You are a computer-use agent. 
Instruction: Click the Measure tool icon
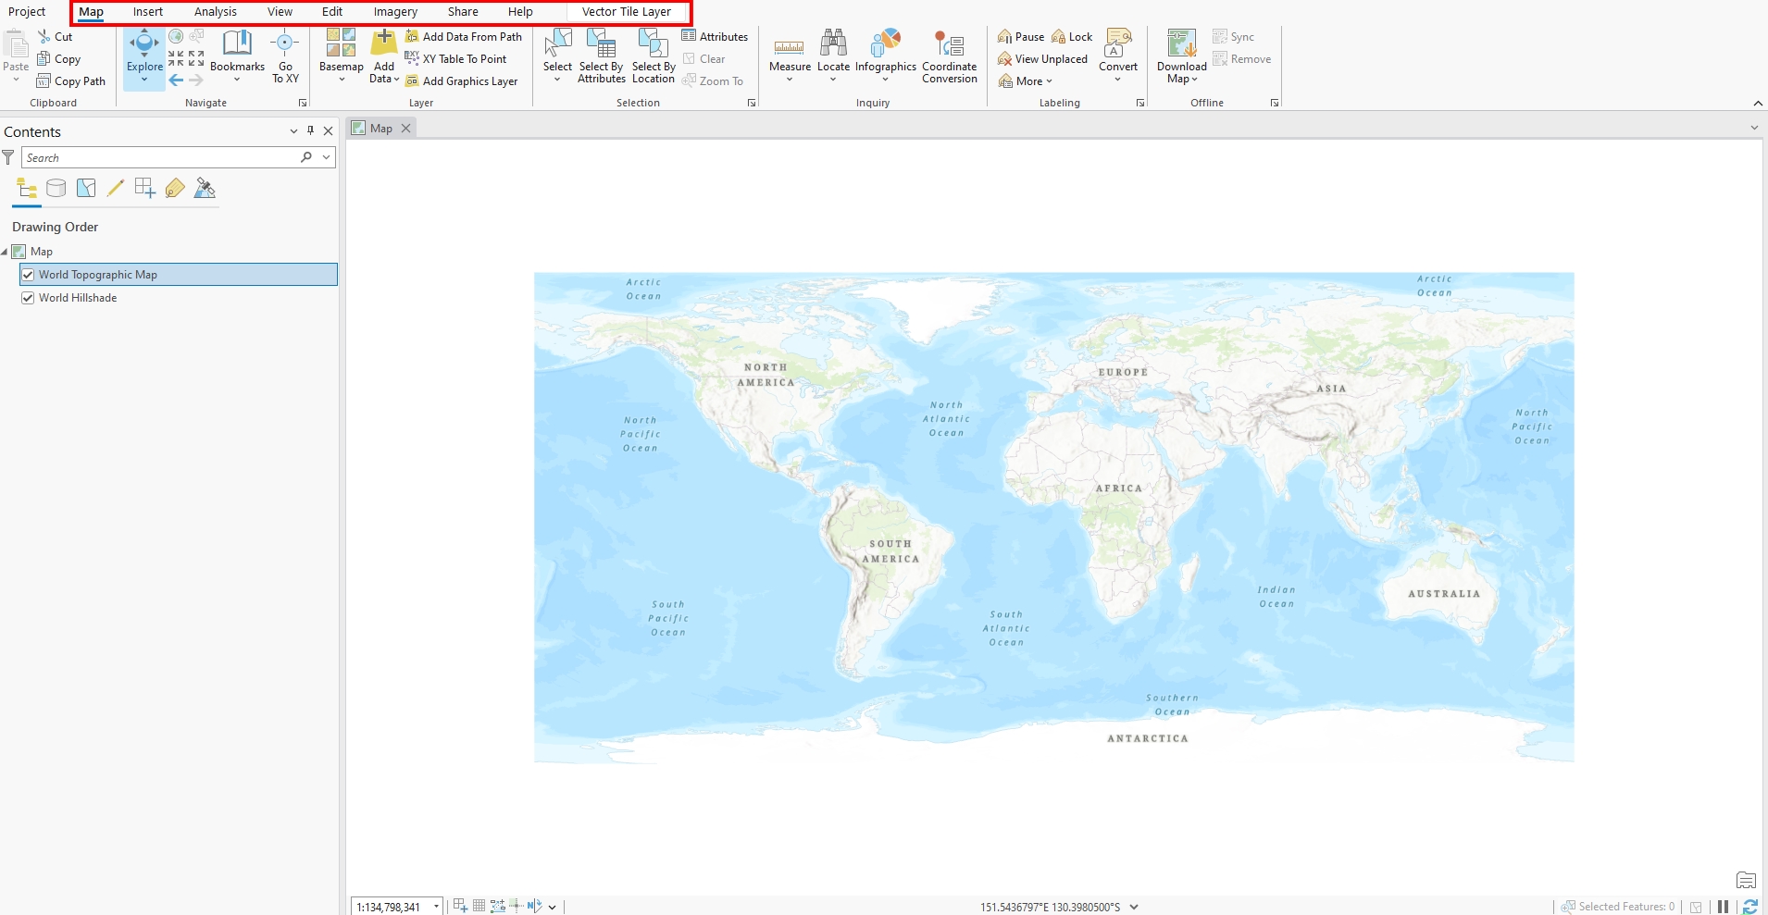pyautogui.click(x=789, y=44)
